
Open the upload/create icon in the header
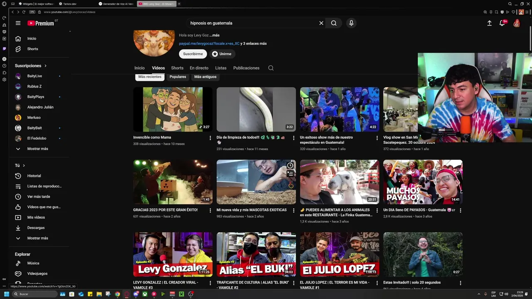490,23
